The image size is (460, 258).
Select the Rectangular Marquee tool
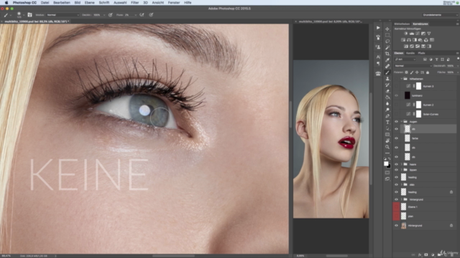coord(387,35)
